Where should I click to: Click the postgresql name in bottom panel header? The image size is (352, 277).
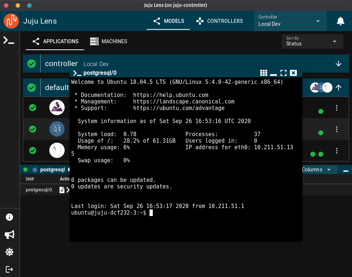[53, 170]
